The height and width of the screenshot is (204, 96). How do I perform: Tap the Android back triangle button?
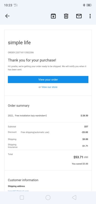(74, 197)
